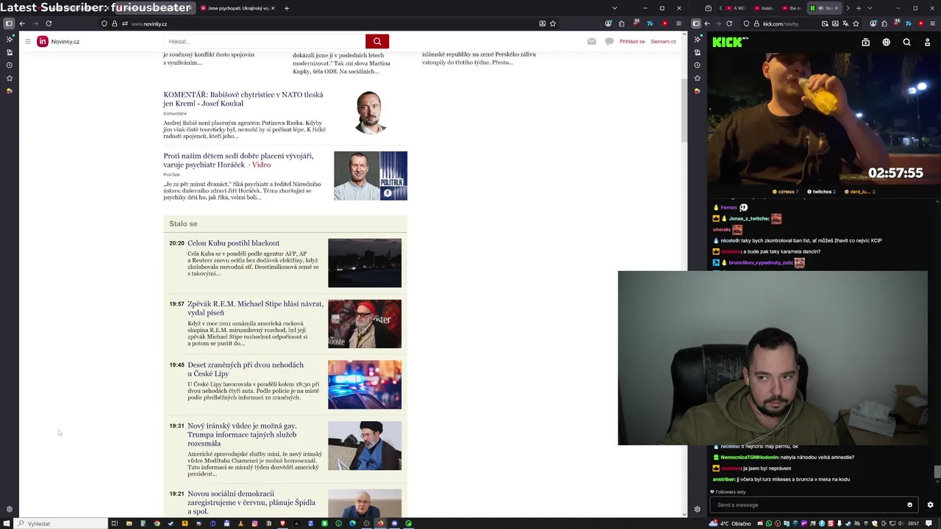
Task: Open the Kick search icon
Action: click(x=906, y=42)
